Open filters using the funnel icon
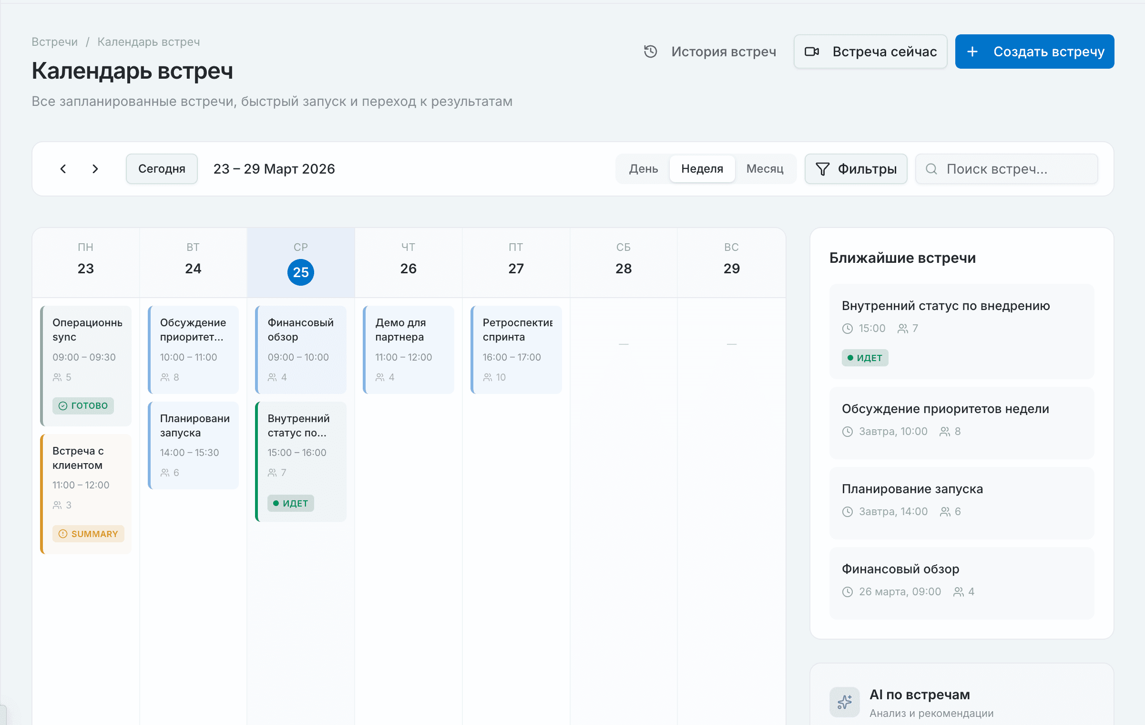Viewport: 1145px width, 725px height. (x=822, y=169)
